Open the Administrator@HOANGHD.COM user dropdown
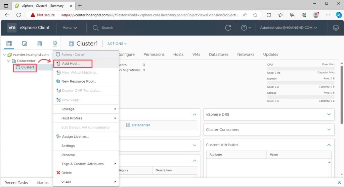This screenshot has height=187, width=344. point(289,28)
